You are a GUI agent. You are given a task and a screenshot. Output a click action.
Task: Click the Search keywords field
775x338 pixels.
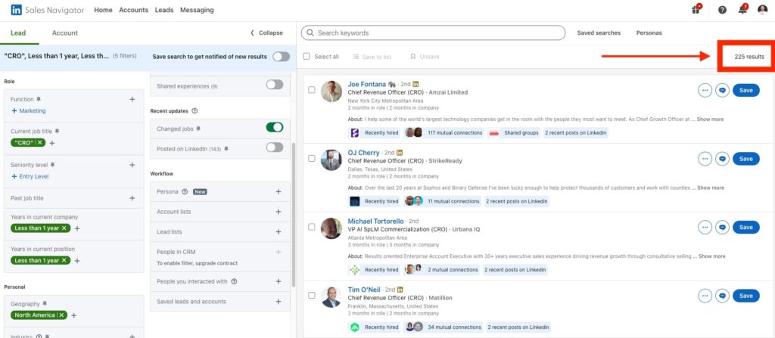pyautogui.click(x=433, y=33)
